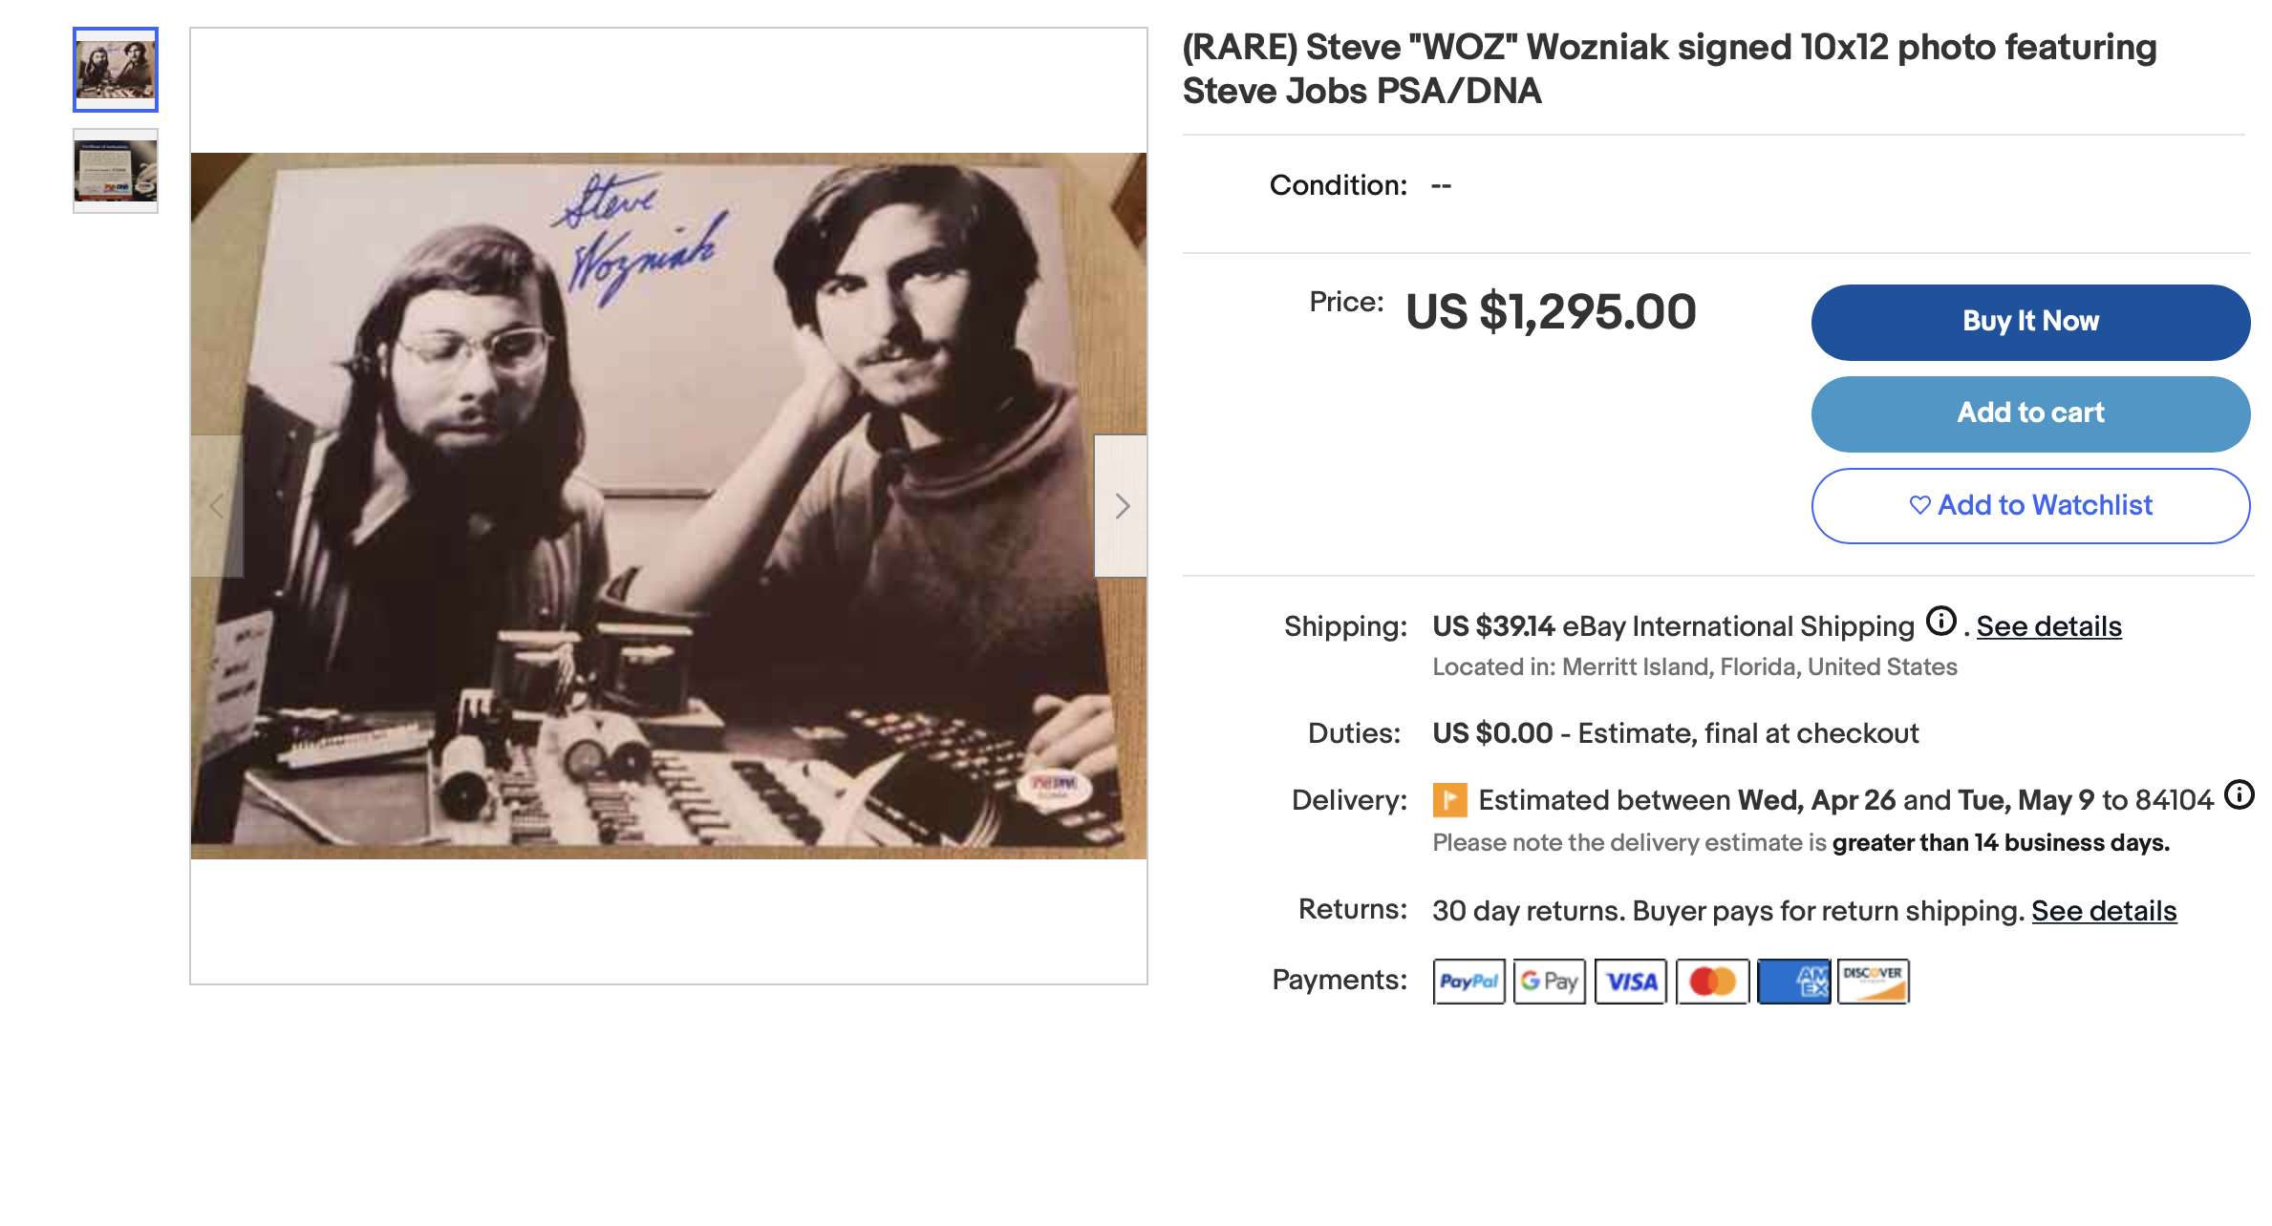Click the shipping info circle icon

pos(1940,622)
